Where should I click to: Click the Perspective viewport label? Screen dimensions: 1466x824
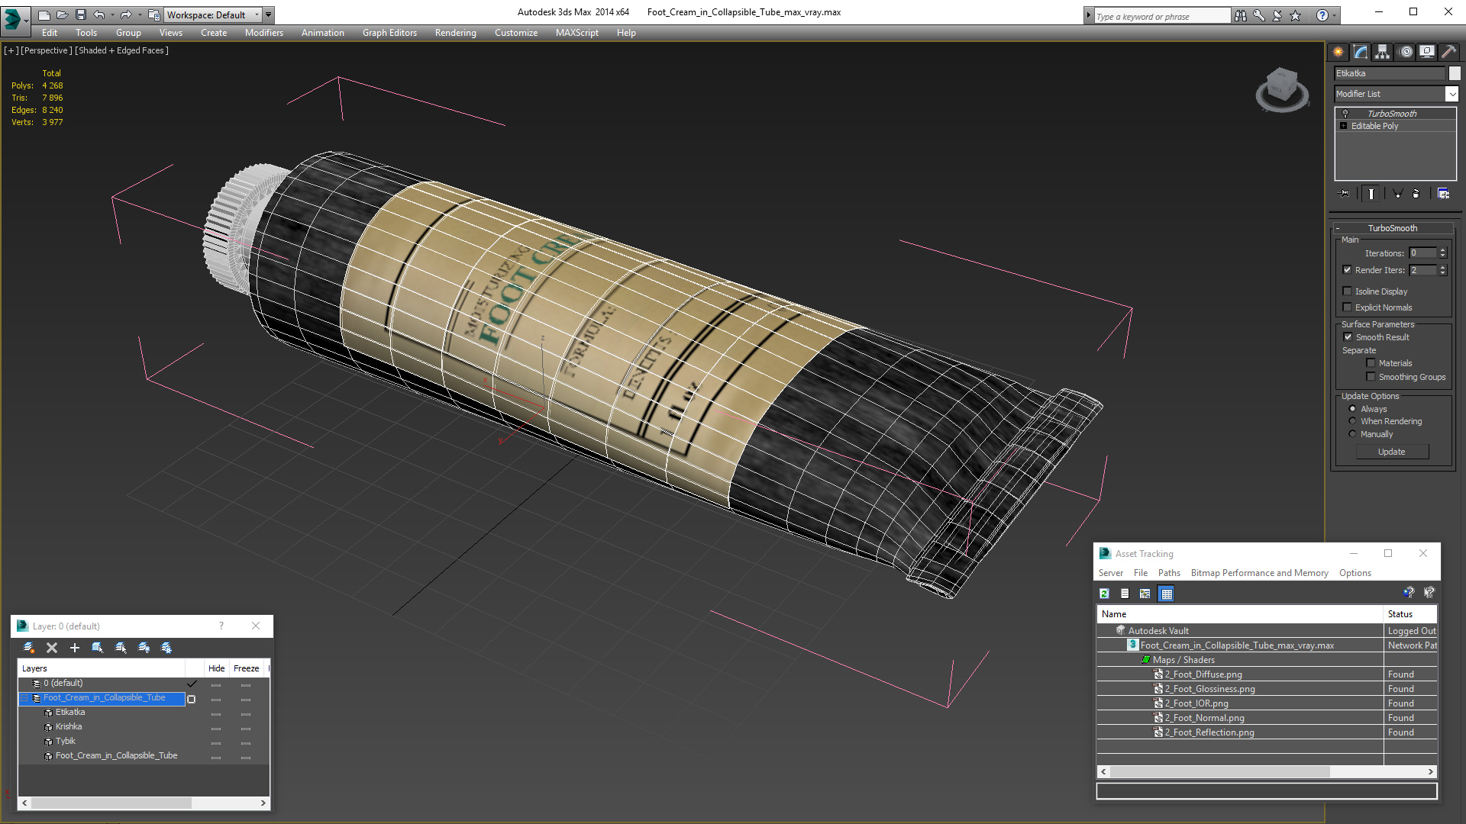47,50
